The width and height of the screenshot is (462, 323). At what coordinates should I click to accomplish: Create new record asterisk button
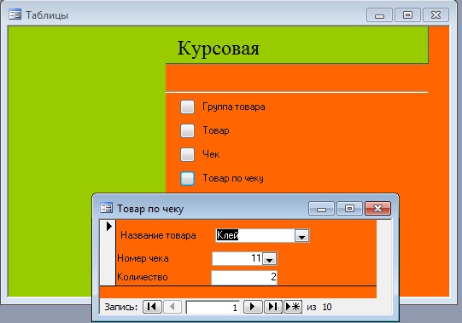coord(293,307)
